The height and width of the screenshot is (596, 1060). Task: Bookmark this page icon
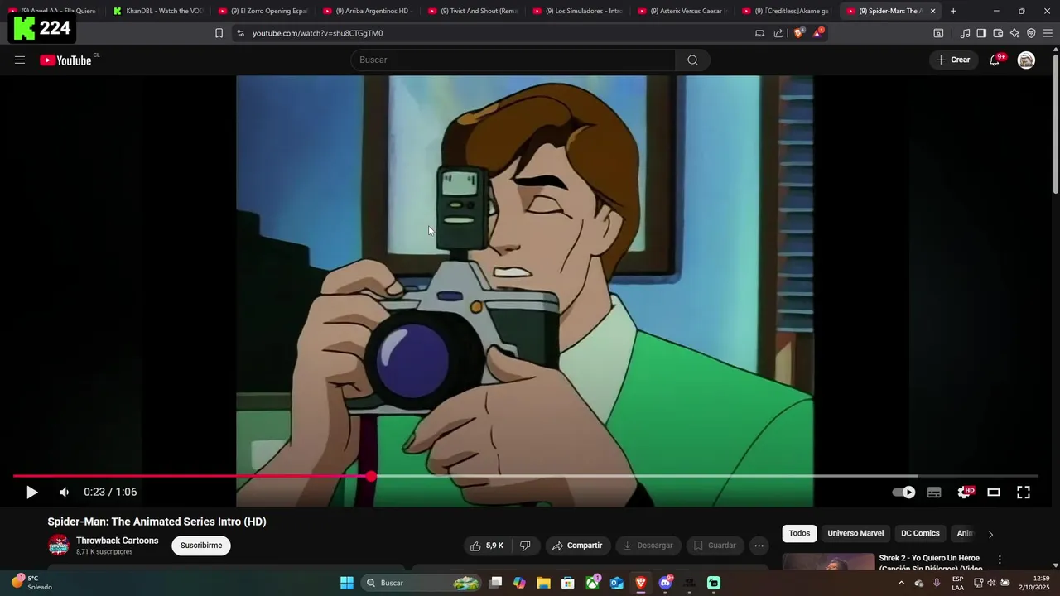point(219,33)
